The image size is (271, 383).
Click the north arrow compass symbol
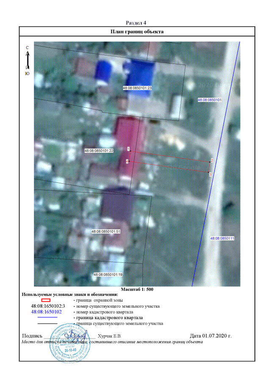pos(28,60)
